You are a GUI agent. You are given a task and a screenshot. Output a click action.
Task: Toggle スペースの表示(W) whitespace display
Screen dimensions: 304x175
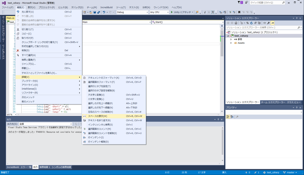click(114, 116)
